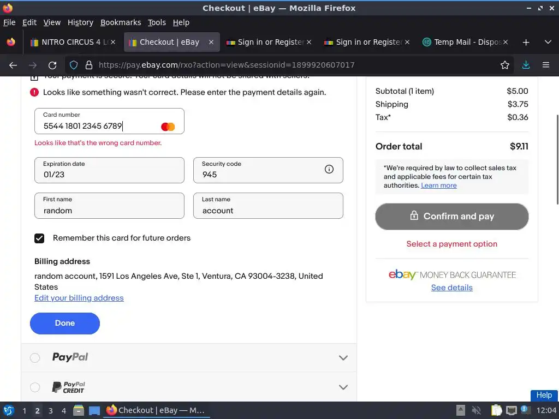Click the browser back arrow
Viewport: 559px width, 419px height.
[13, 65]
